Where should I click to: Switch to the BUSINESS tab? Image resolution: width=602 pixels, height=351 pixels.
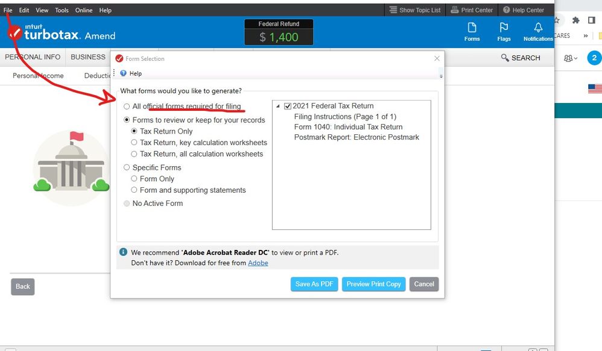88,57
